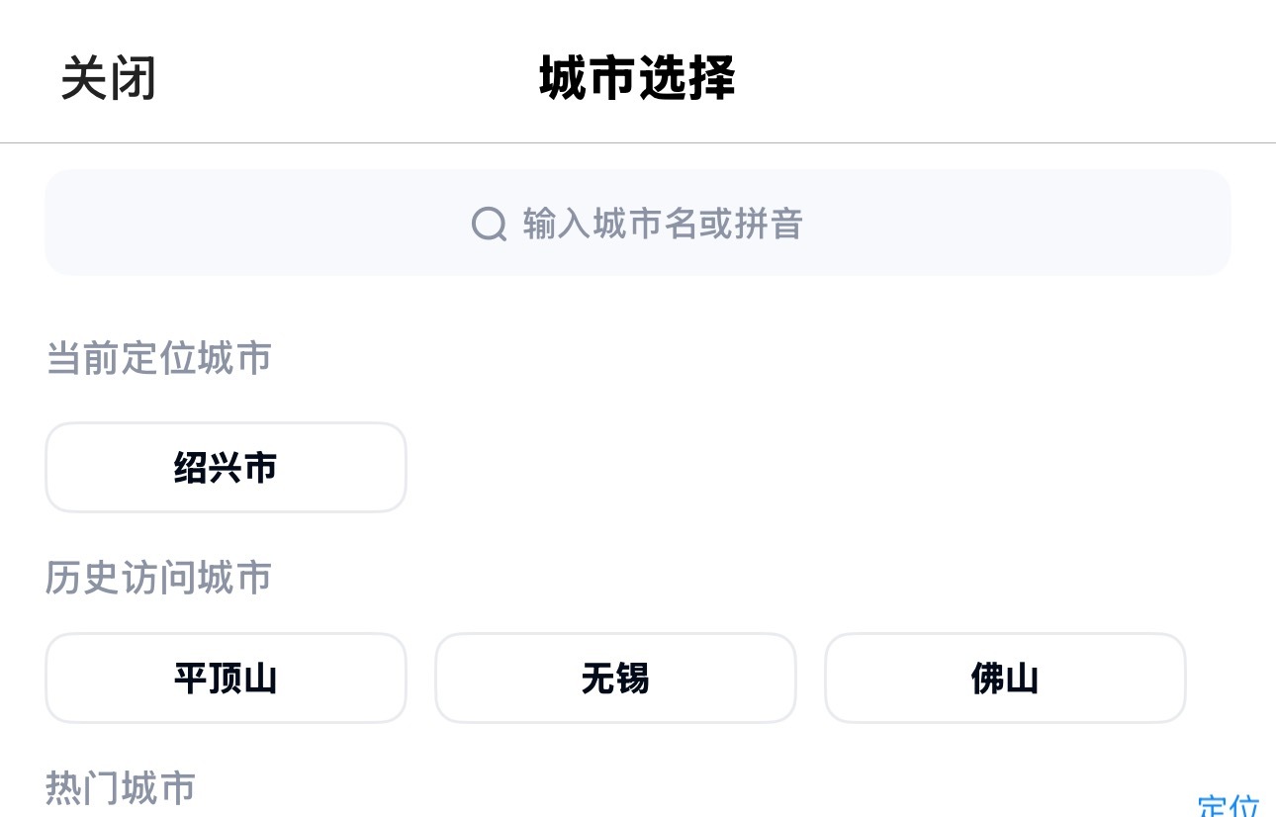Click the placeholder text in search box

click(663, 224)
